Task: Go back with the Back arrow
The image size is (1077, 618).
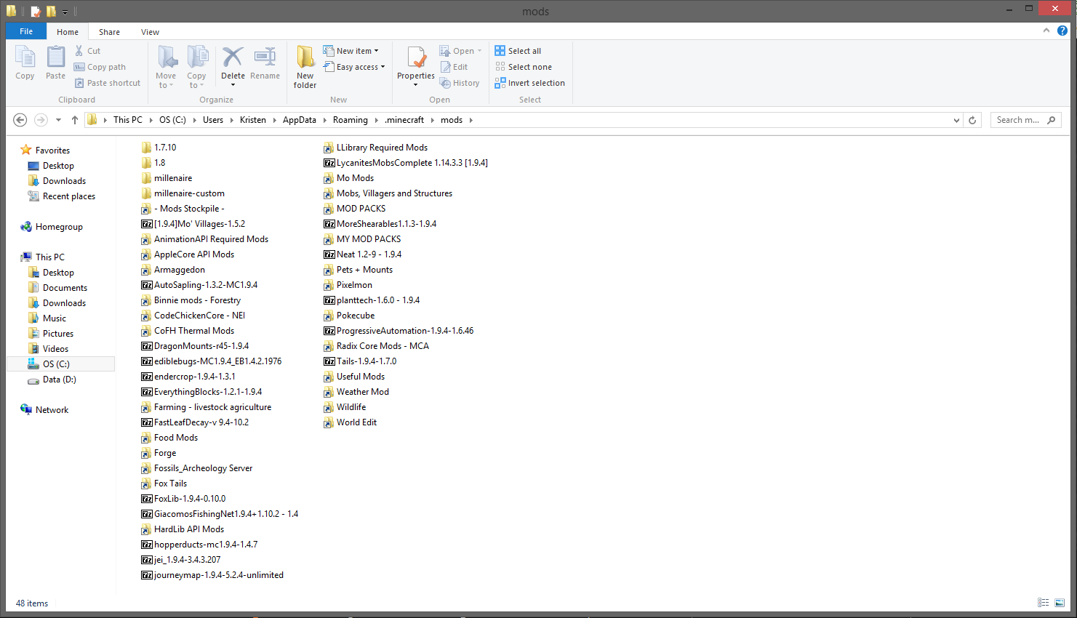Action: click(x=20, y=120)
